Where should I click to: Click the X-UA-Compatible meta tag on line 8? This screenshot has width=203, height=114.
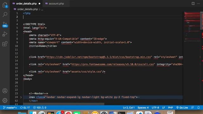click(68, 39)
